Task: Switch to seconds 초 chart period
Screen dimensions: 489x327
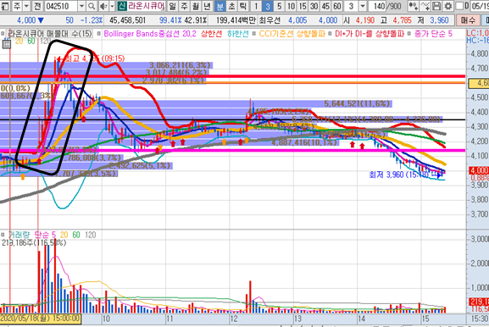Action: click(231, 6)
